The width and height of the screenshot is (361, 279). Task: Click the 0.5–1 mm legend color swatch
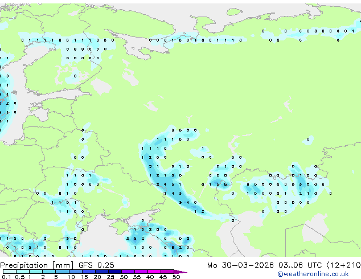click(23, 272)
